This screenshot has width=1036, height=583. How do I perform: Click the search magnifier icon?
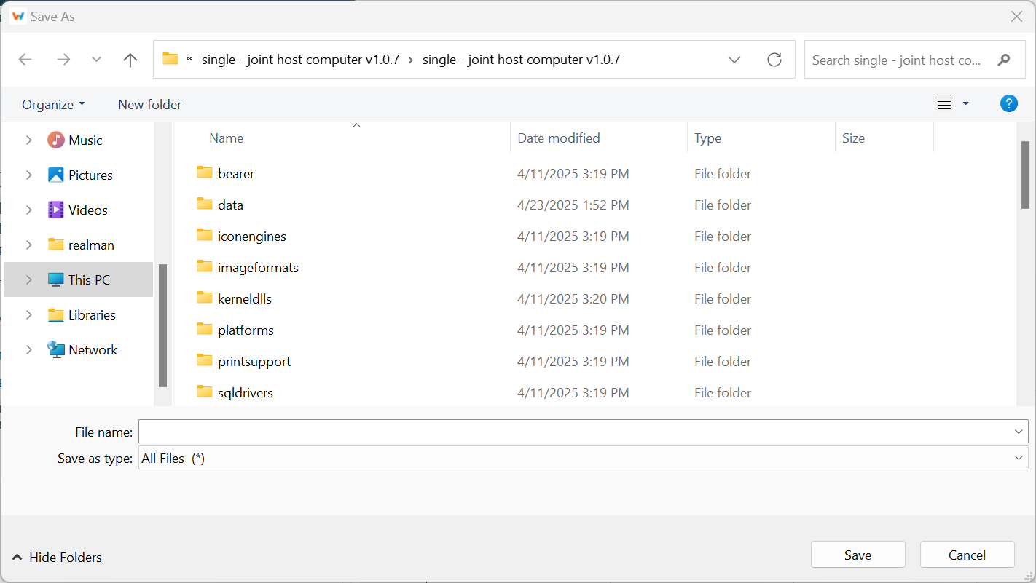(x=1004, y=60)
